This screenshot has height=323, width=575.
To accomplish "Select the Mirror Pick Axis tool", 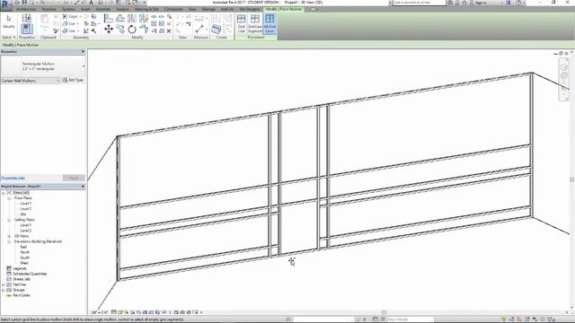I will pos(132,18).
